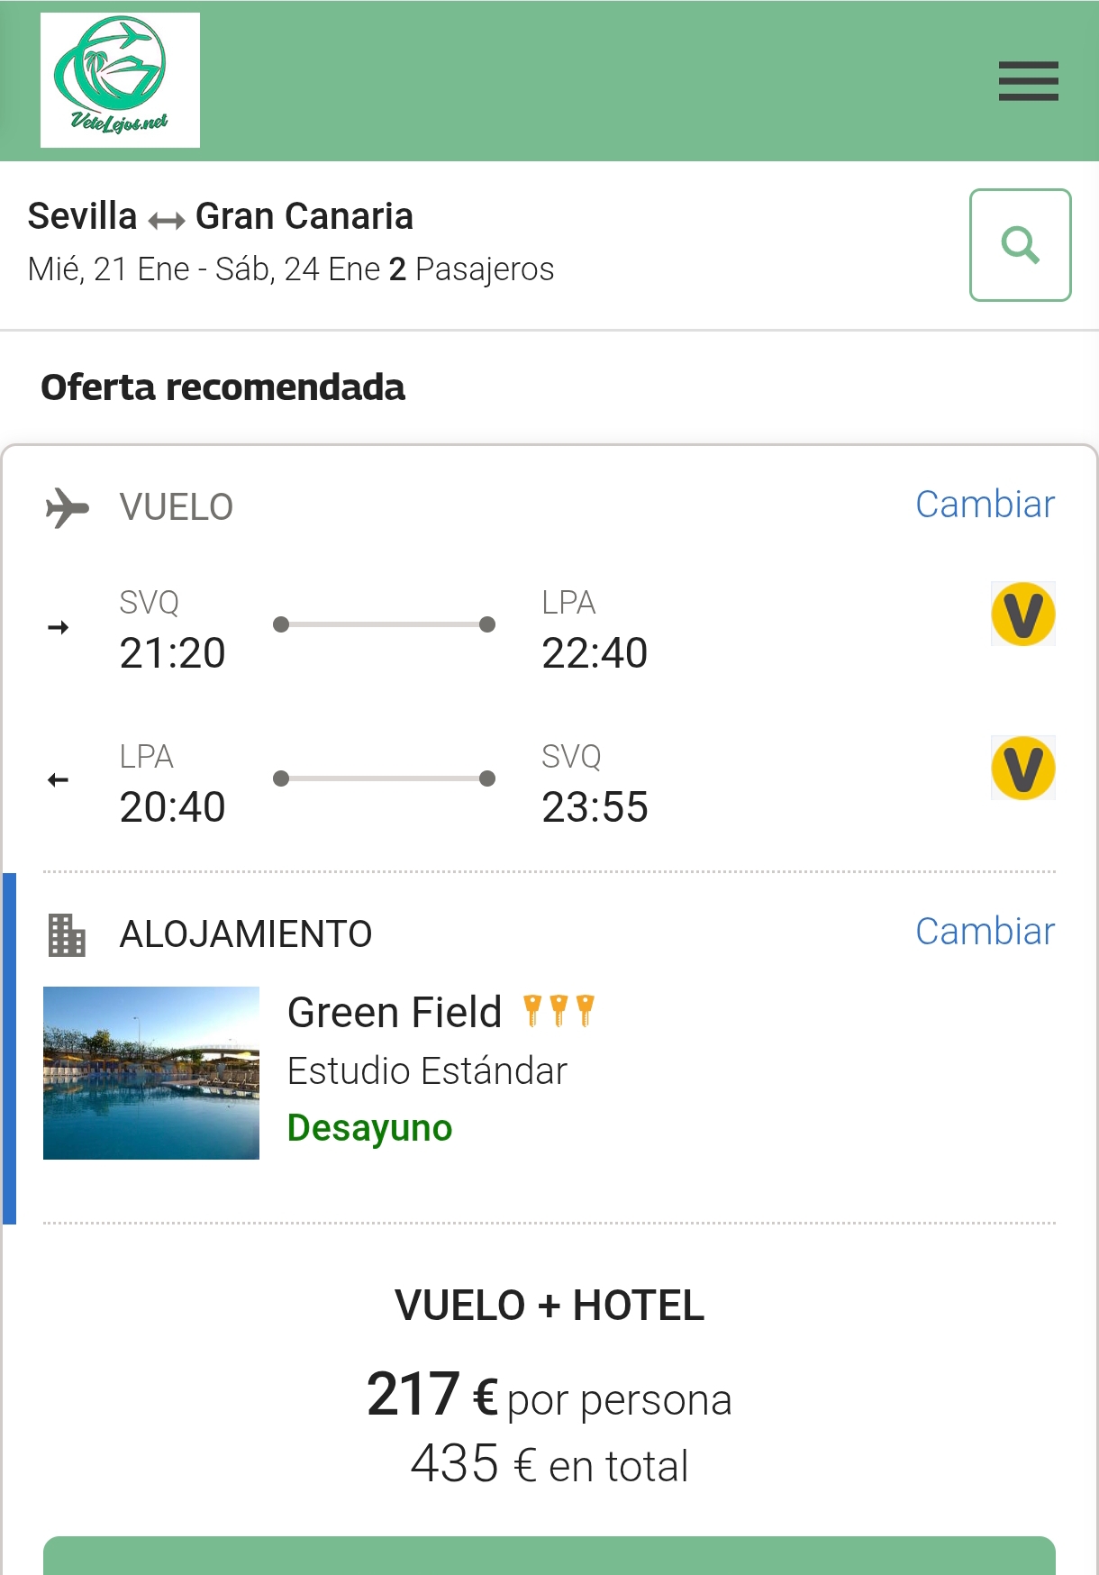Change the accommodation with Cambiar link
This screenshot has height=1575, width=1099.
[x=985, y=932]
